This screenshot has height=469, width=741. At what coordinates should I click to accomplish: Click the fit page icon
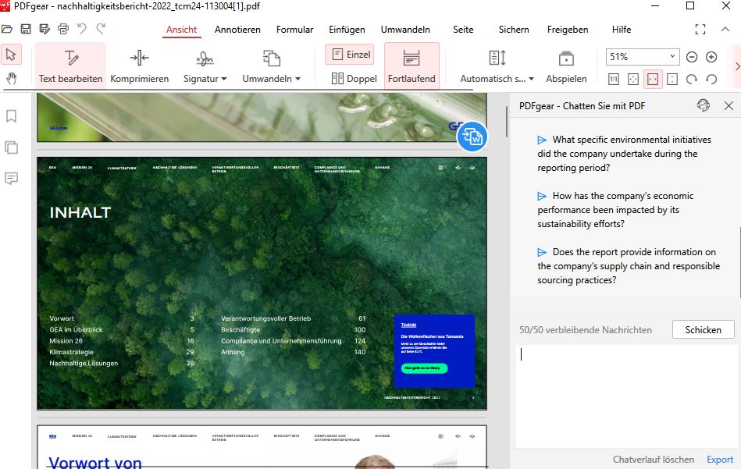click(633, 79)
